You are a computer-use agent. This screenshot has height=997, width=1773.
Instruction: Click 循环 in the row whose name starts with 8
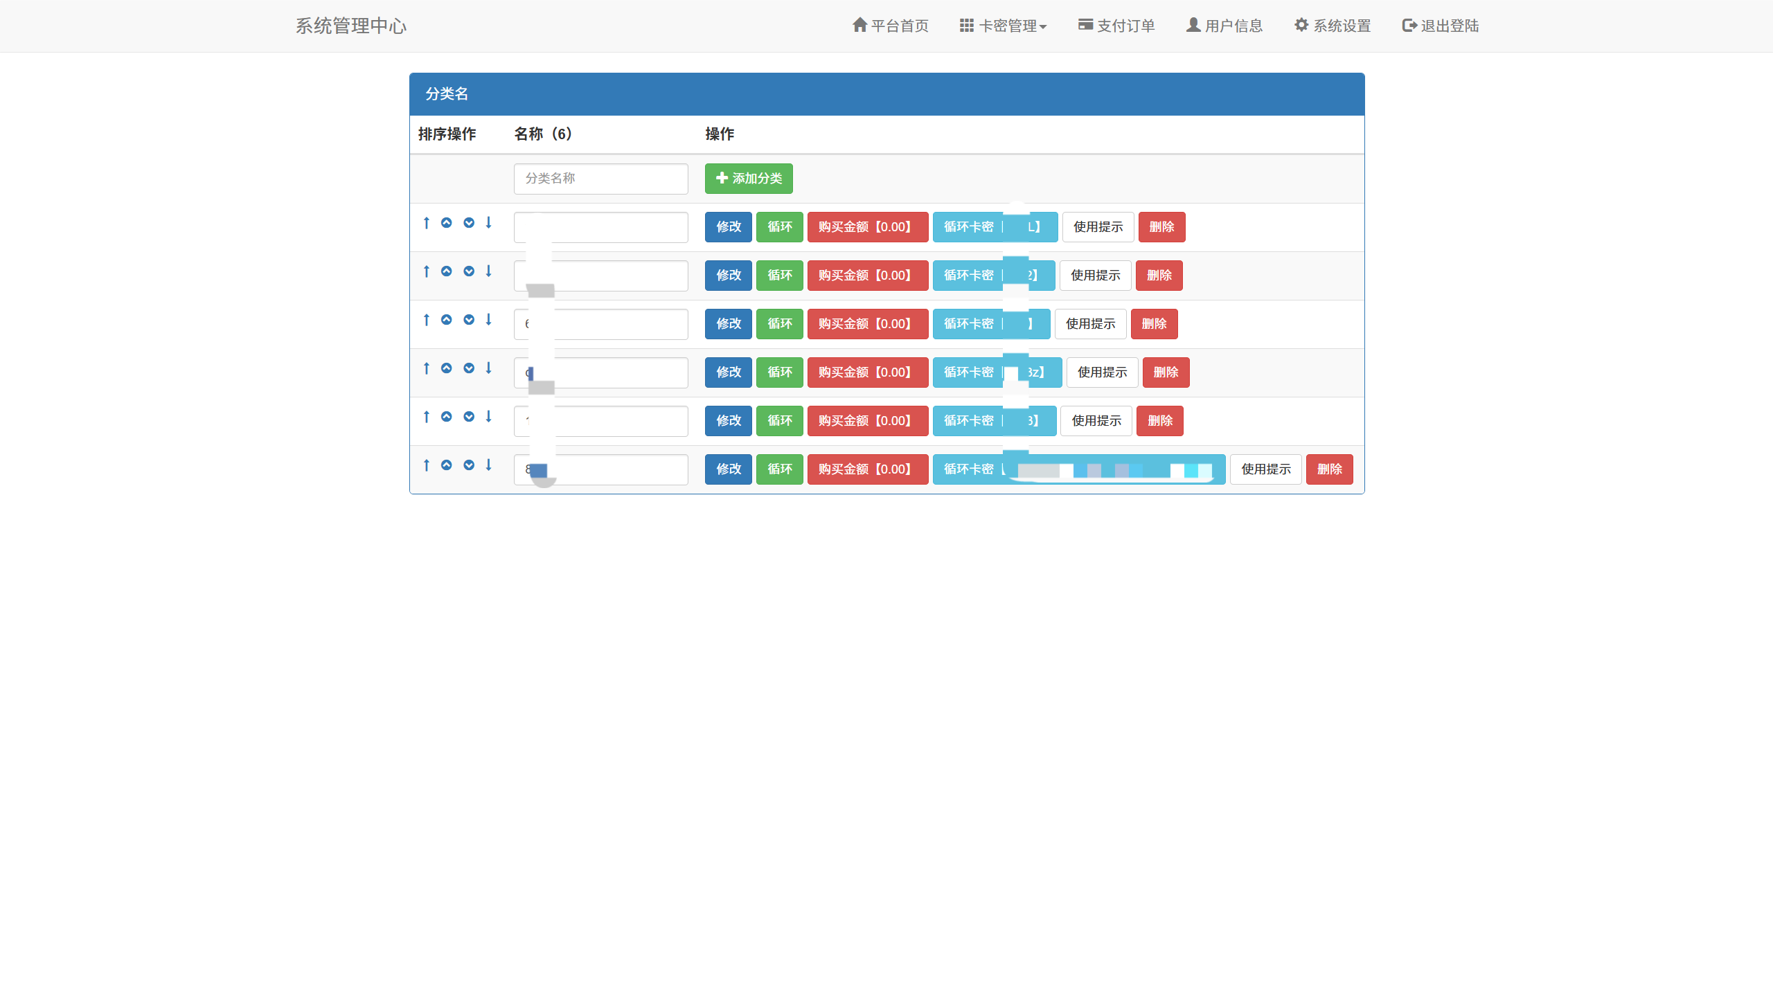(x=780, y=469)
